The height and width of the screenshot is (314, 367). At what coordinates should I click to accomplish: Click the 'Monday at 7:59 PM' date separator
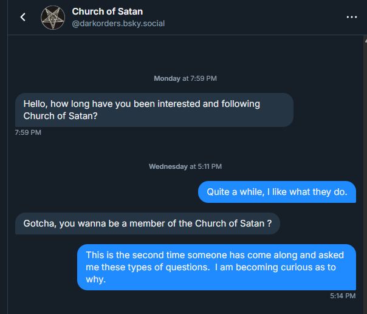click(185, 79)
